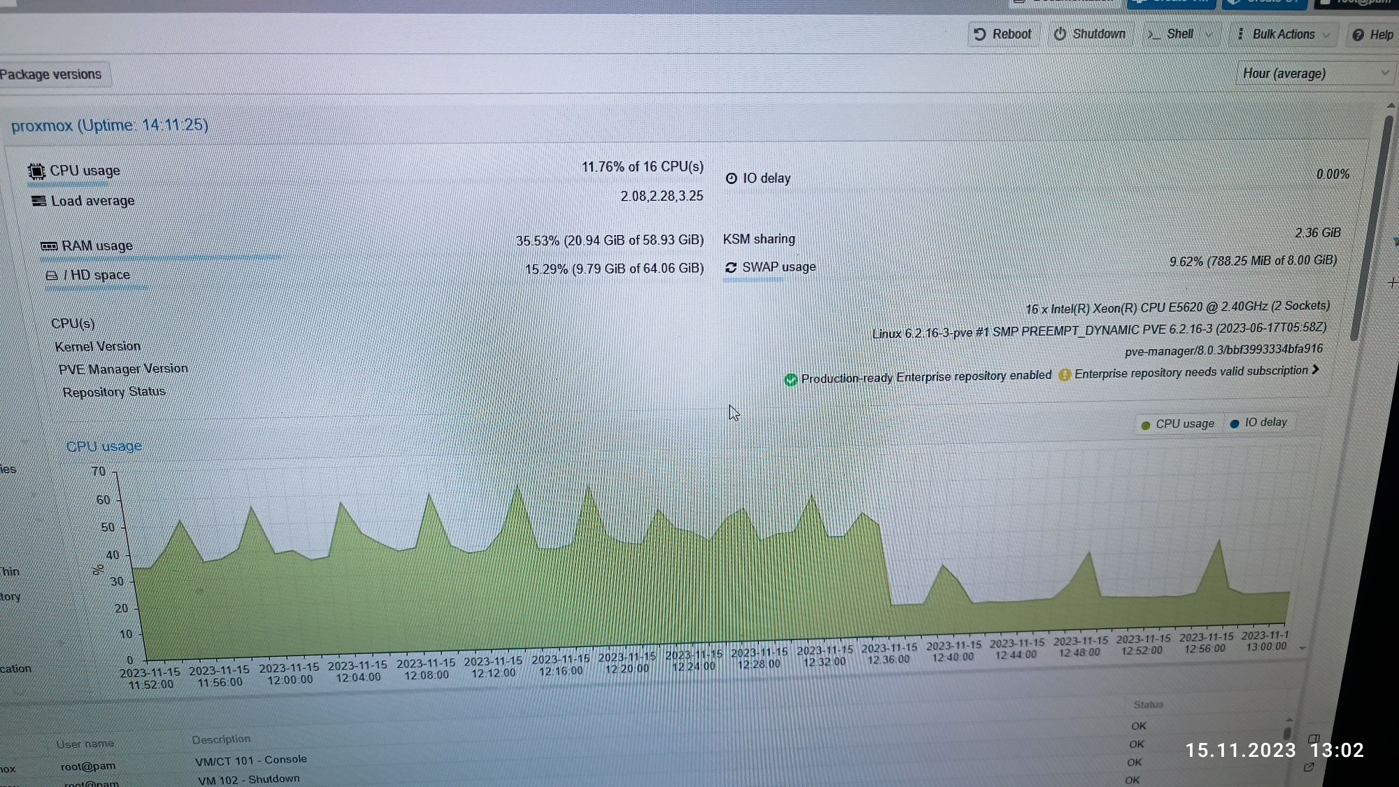Open the Bulk Actions dropdown
This screenshot has width=1399, height=787.
point(1283,34)
